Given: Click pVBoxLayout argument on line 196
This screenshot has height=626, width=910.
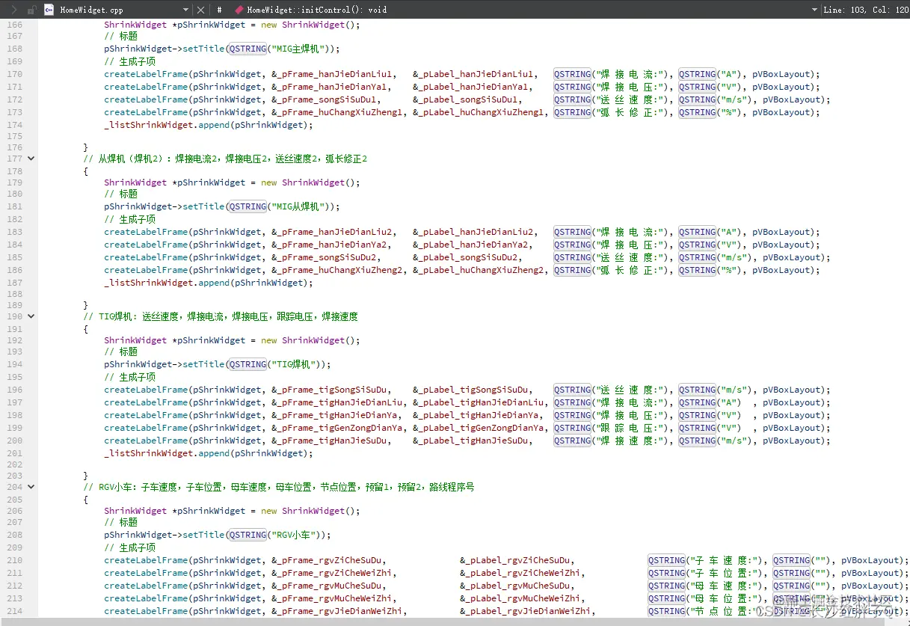Looking at the screenshot, I should pyautogui.click(x=794, y=390).
